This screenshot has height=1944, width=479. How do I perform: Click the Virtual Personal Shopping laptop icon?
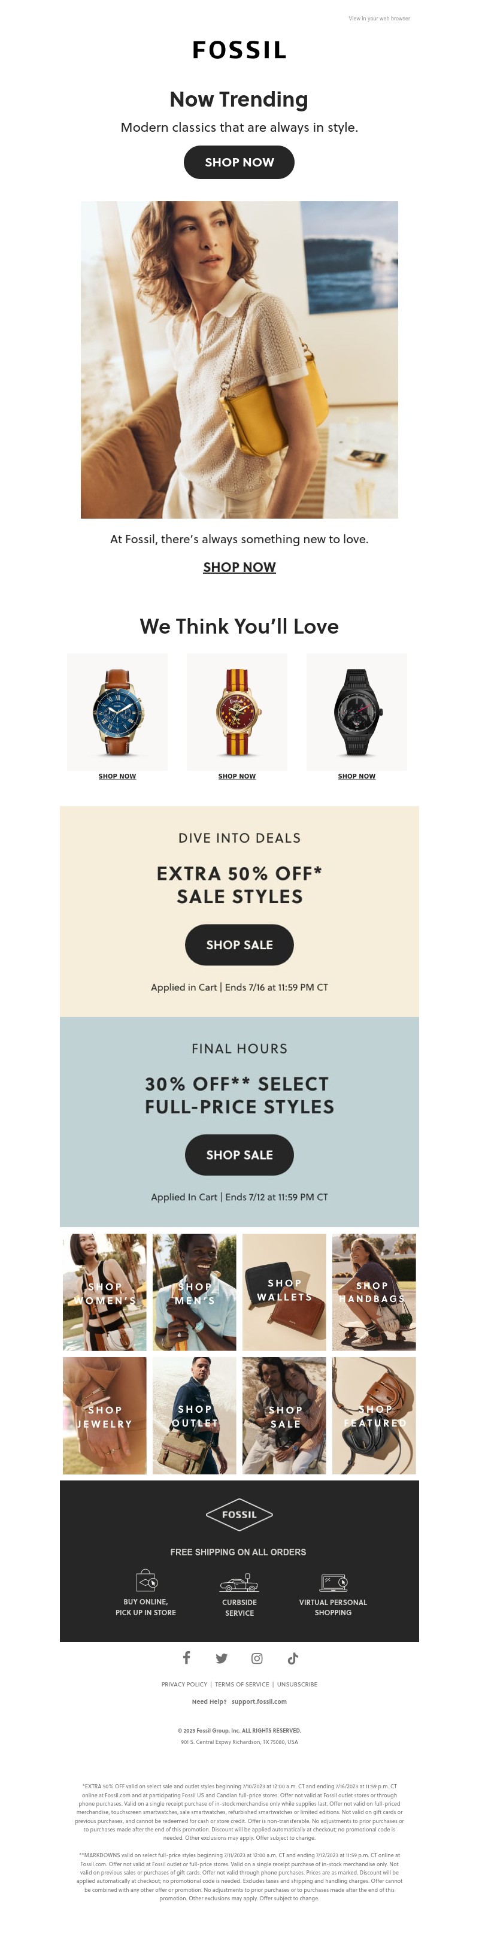point(334,1582)
